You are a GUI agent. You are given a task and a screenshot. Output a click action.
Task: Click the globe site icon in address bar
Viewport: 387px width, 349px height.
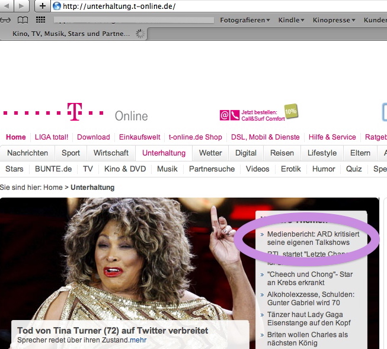coord(57,6)
